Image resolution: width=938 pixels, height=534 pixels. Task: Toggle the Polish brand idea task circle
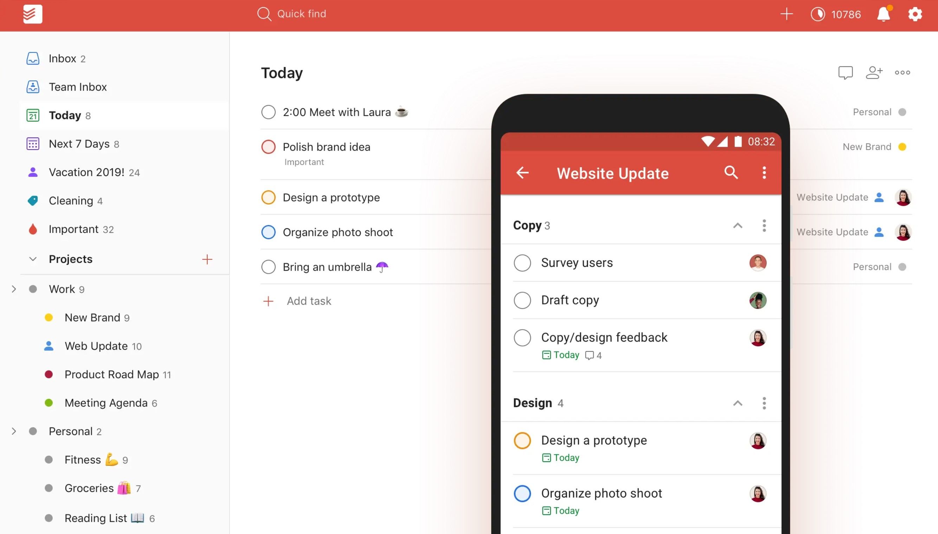coord(268,147)
